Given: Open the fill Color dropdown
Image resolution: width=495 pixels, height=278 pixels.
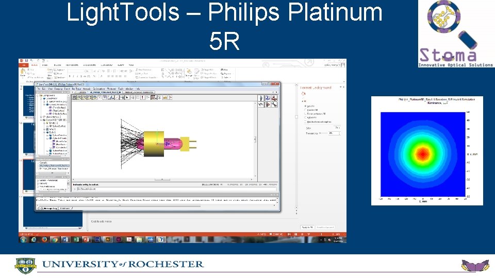Looking at the screenshot, I should tap(337, 128).
